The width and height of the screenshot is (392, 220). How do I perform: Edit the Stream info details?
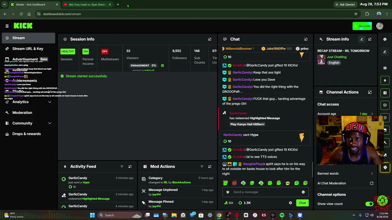point(362,39)
